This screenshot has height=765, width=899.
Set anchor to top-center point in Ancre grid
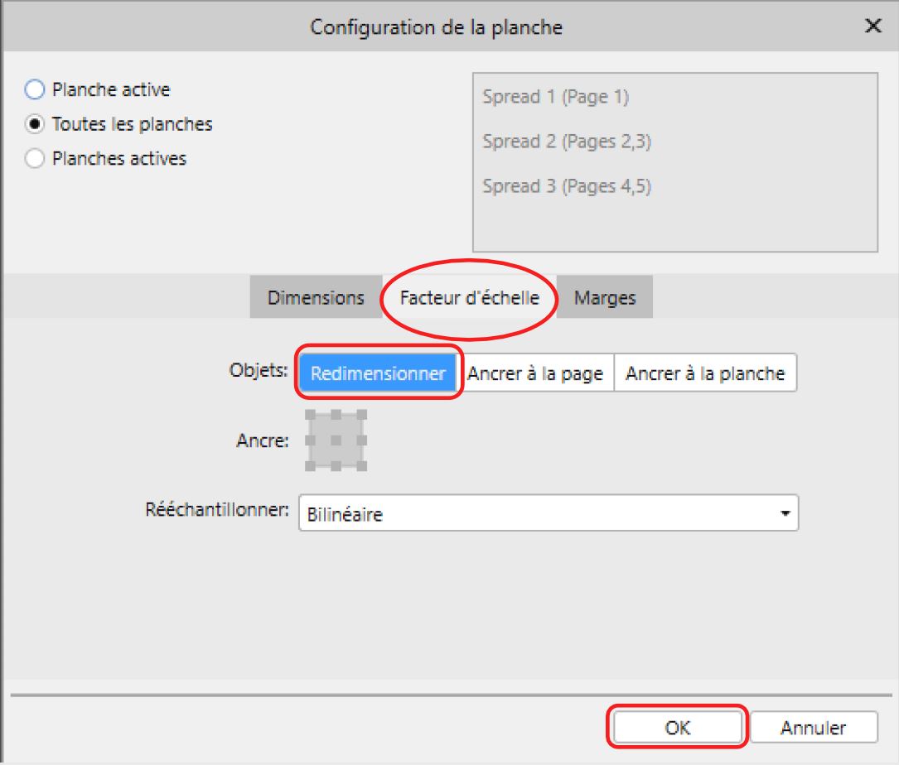(x=336, y=415)
